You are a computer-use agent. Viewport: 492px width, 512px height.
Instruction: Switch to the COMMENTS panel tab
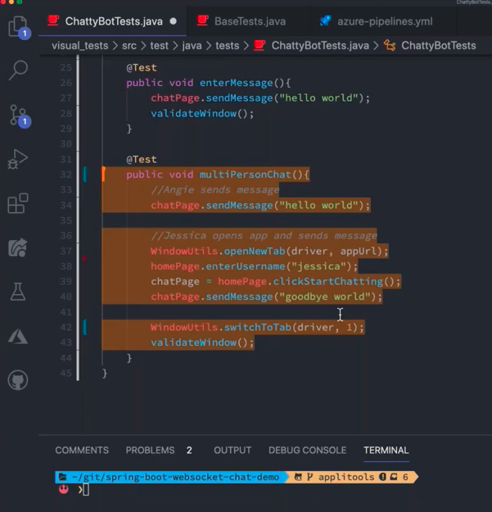pyautogui.click(x=82, y=450)
